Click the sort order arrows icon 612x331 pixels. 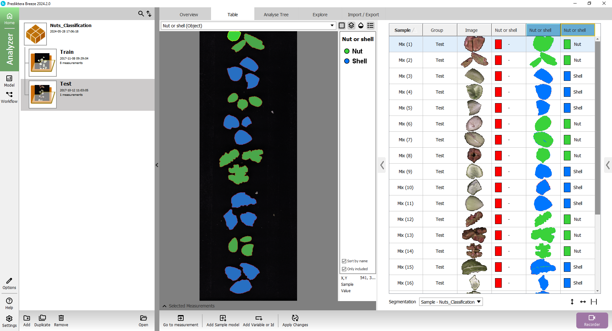(149, 14)
